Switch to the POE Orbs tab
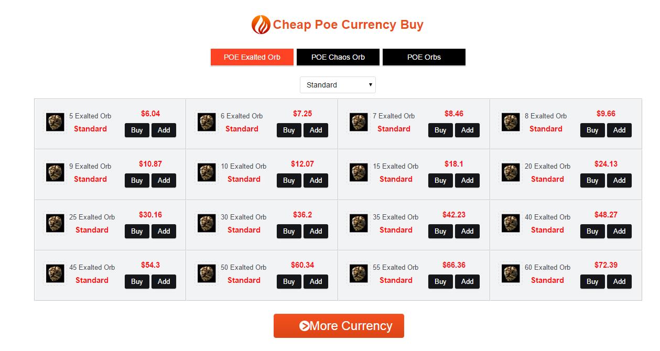The image size is (660, 351). (x=424, y=57)
